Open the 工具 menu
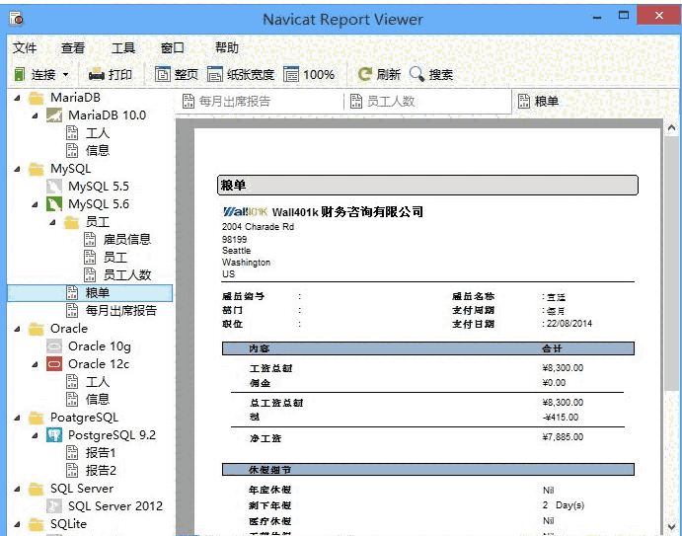The image size is (682, 536). [x=123, y=47]
